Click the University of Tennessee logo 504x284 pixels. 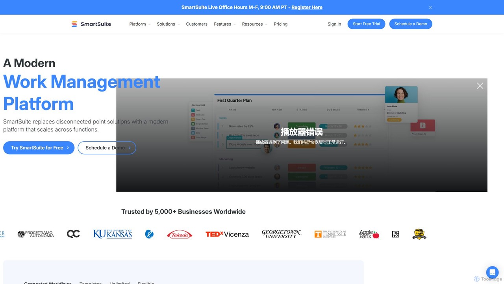click(x=330, y=234)
